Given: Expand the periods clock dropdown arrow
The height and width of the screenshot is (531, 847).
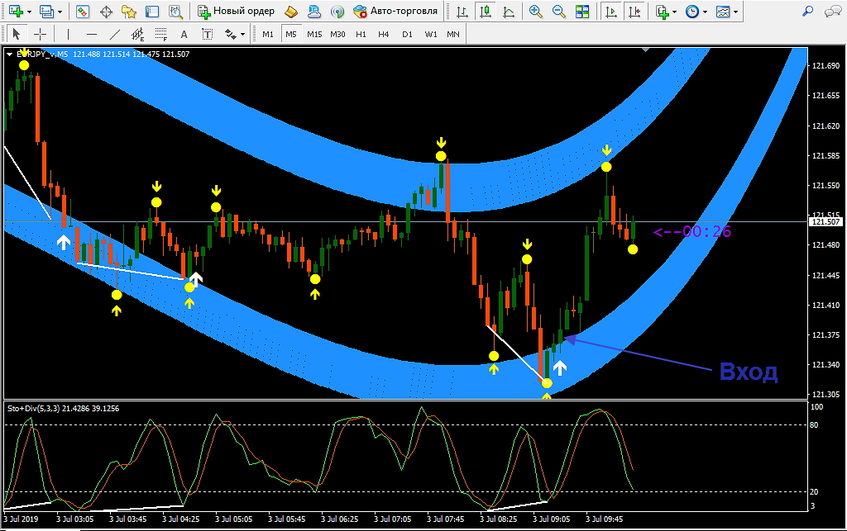Looking at the screenshot, I should click(x=705, y=12).
